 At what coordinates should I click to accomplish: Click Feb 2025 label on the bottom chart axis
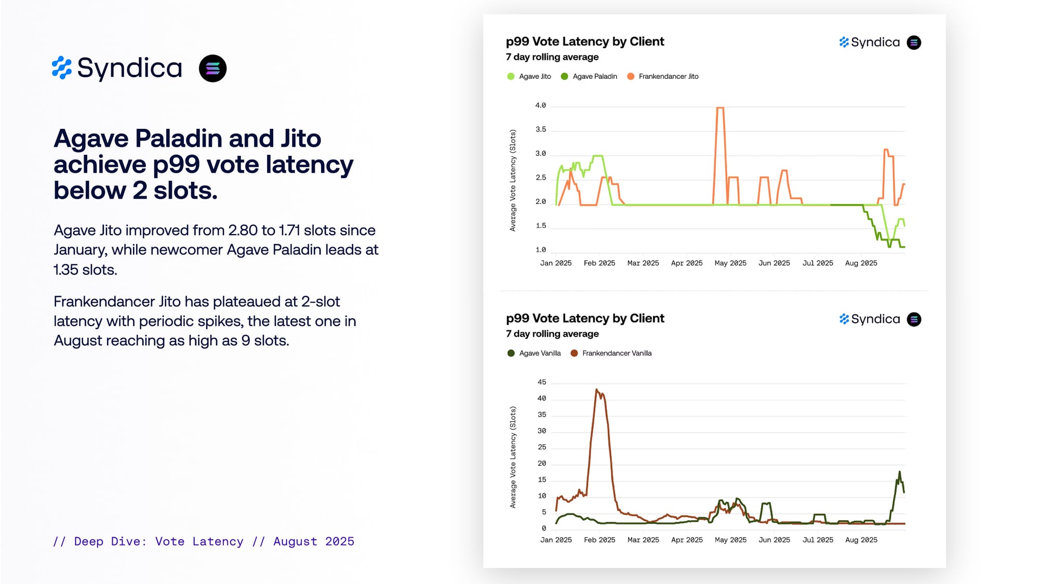pos(600,540)
